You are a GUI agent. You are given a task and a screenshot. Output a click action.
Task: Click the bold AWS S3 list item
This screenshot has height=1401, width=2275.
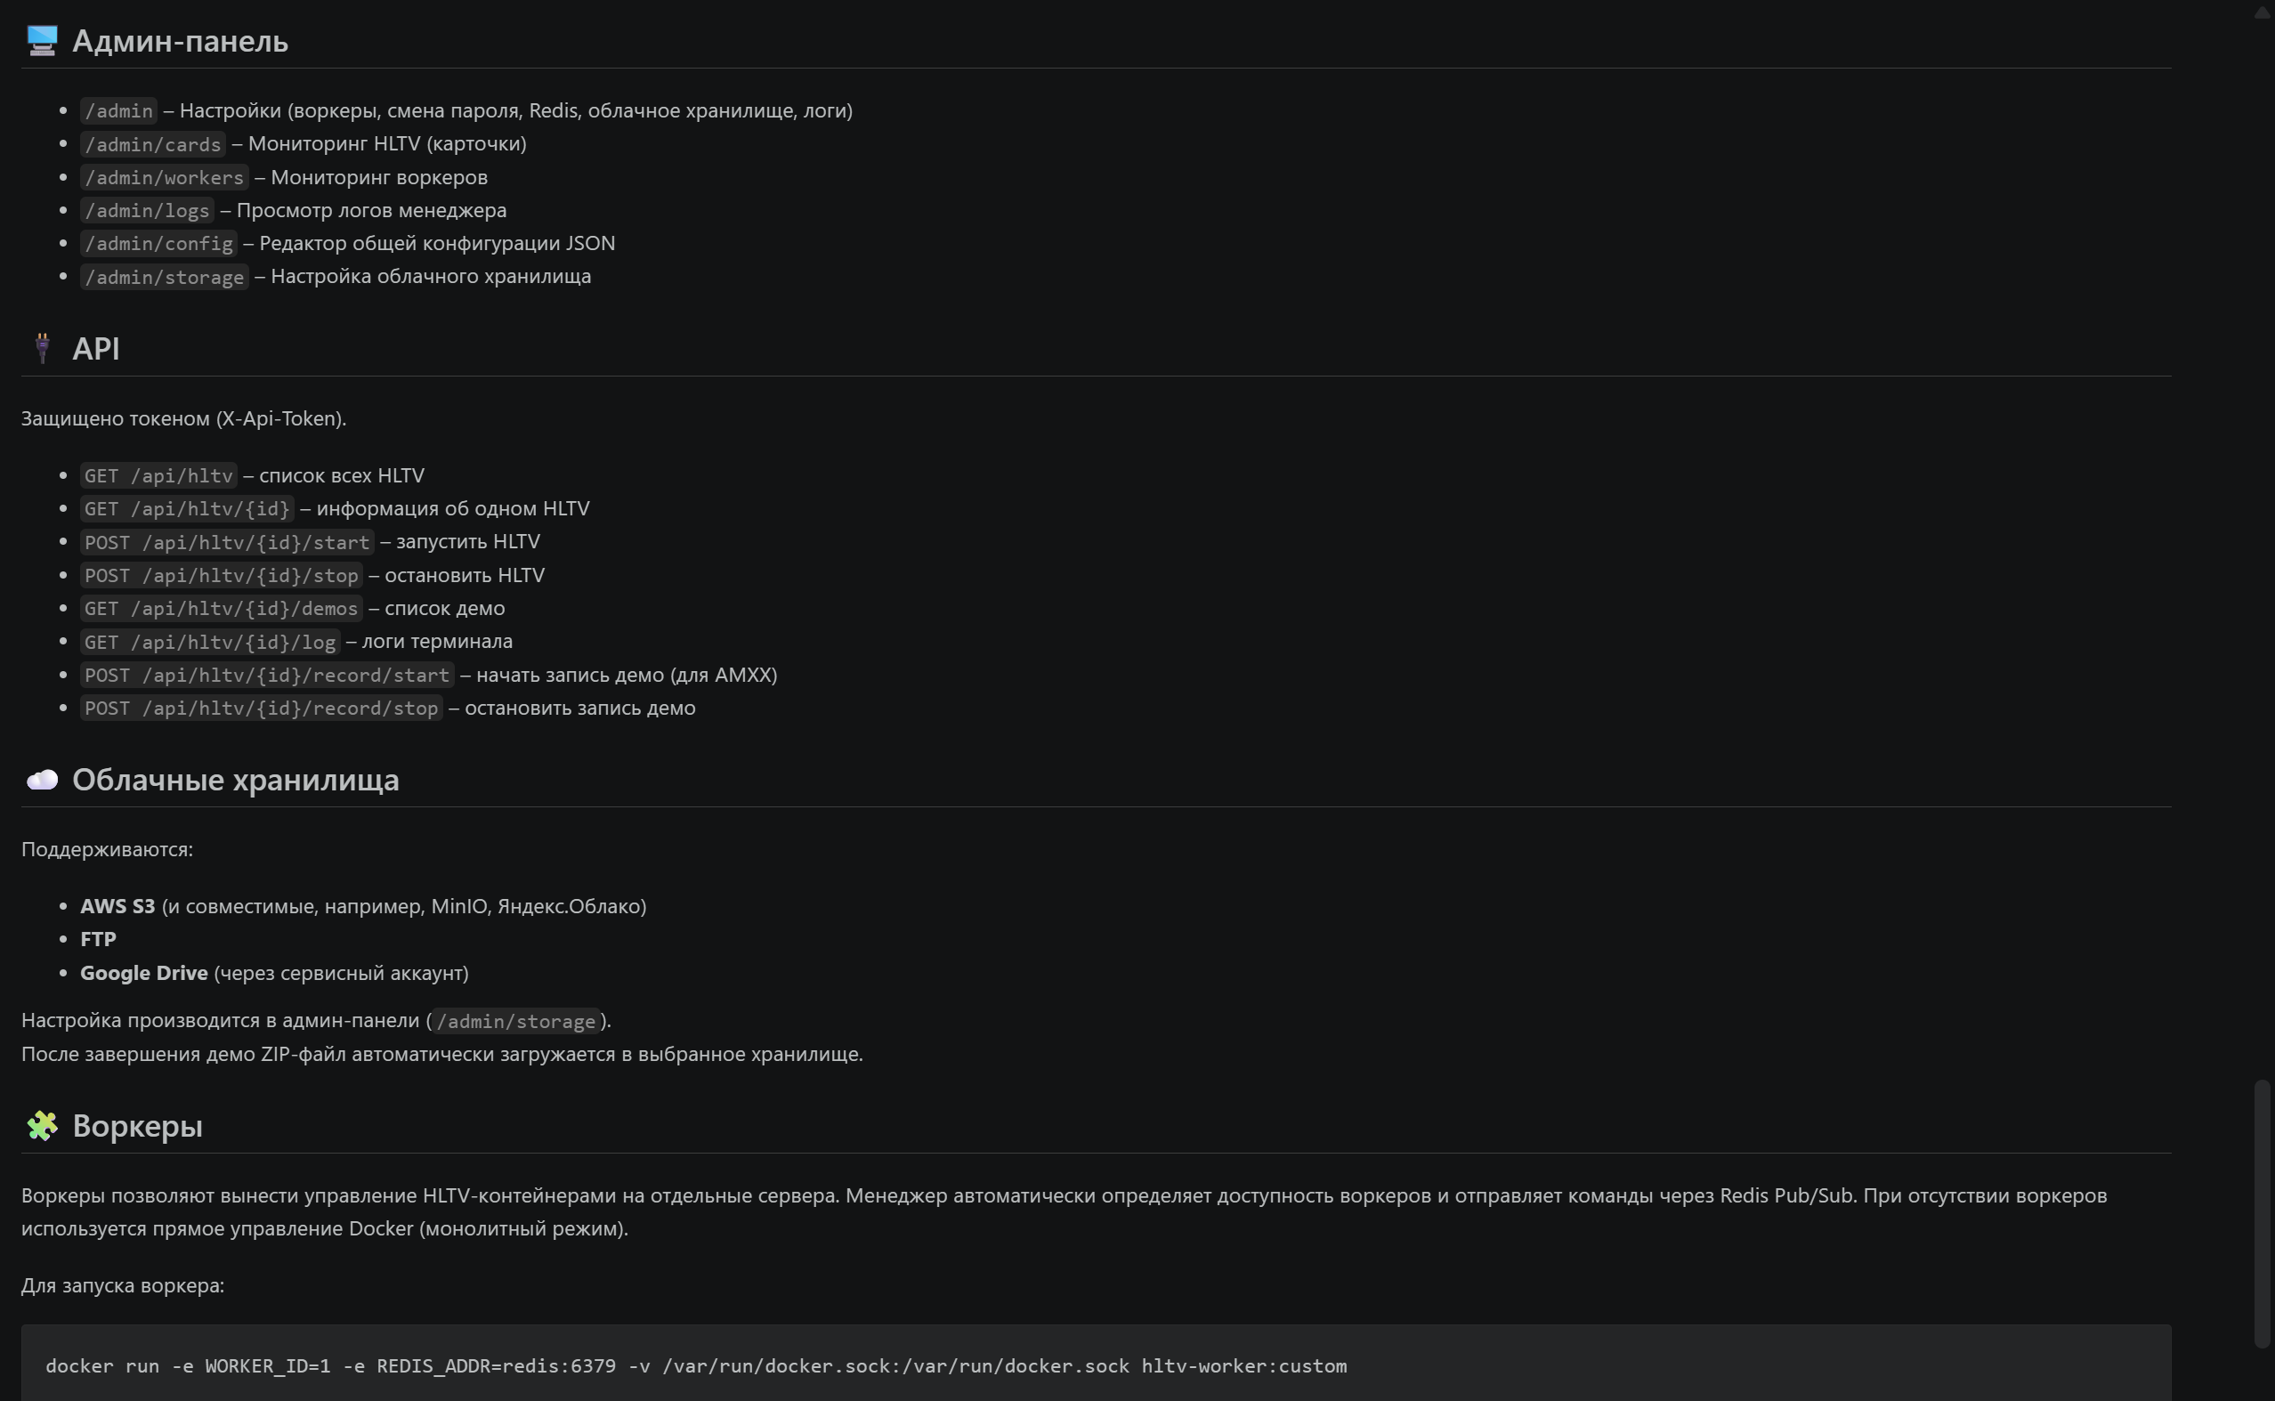point(117,906)
